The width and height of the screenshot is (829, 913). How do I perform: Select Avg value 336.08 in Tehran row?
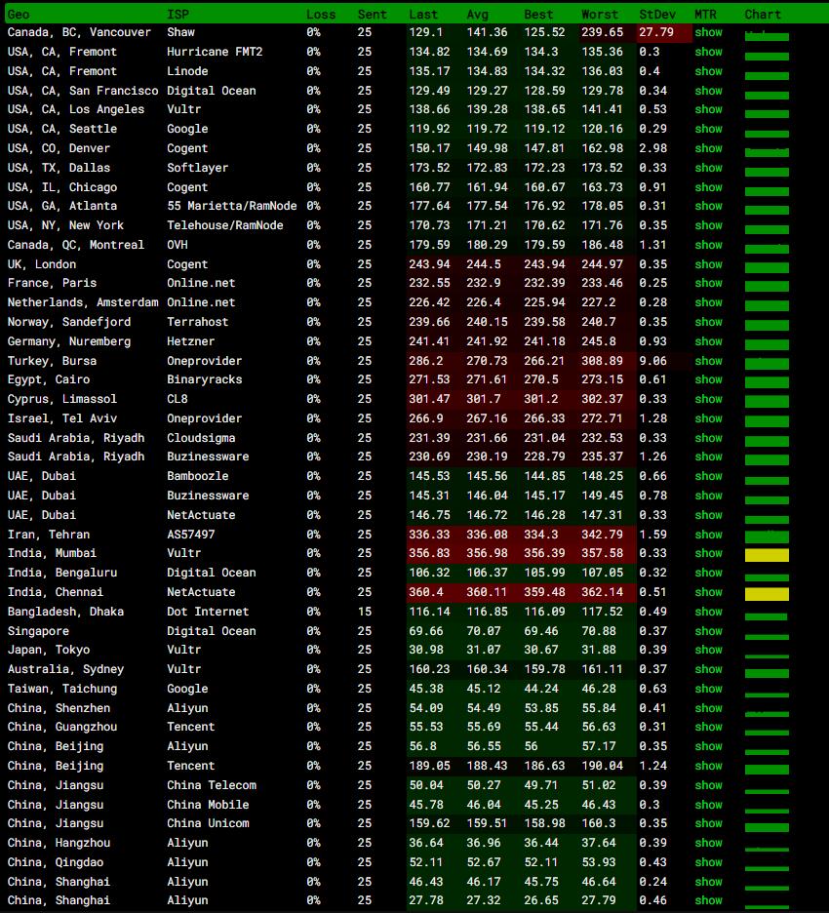pyautogui.click(x=487, y=535)
